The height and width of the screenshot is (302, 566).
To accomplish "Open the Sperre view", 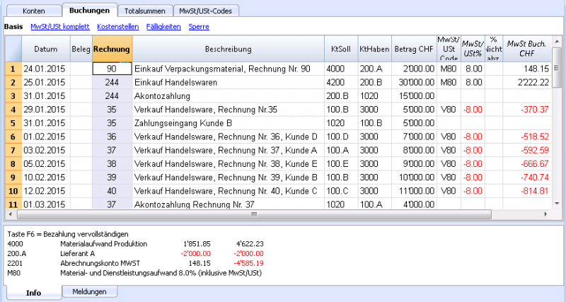I will [x=199, y=27].
